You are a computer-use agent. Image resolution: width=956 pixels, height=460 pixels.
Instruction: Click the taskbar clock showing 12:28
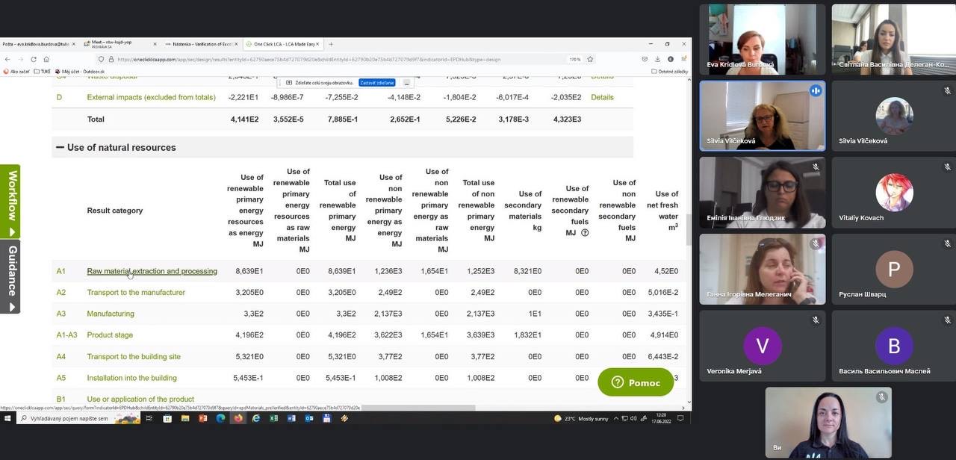662,419
